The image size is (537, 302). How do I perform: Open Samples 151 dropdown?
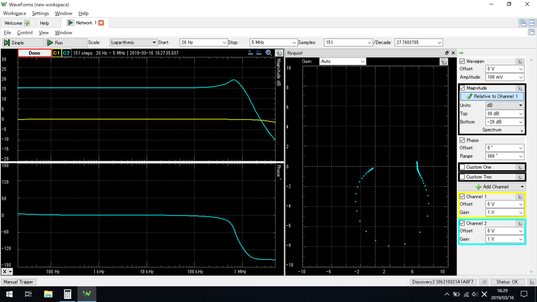pyautogui.click(x=348, y=43)
